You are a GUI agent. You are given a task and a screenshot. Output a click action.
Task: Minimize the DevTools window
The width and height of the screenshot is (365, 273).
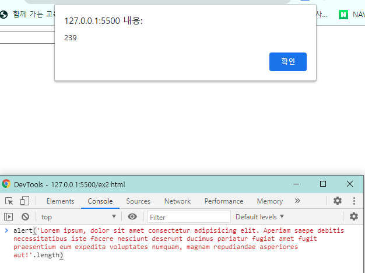point(296,184)
